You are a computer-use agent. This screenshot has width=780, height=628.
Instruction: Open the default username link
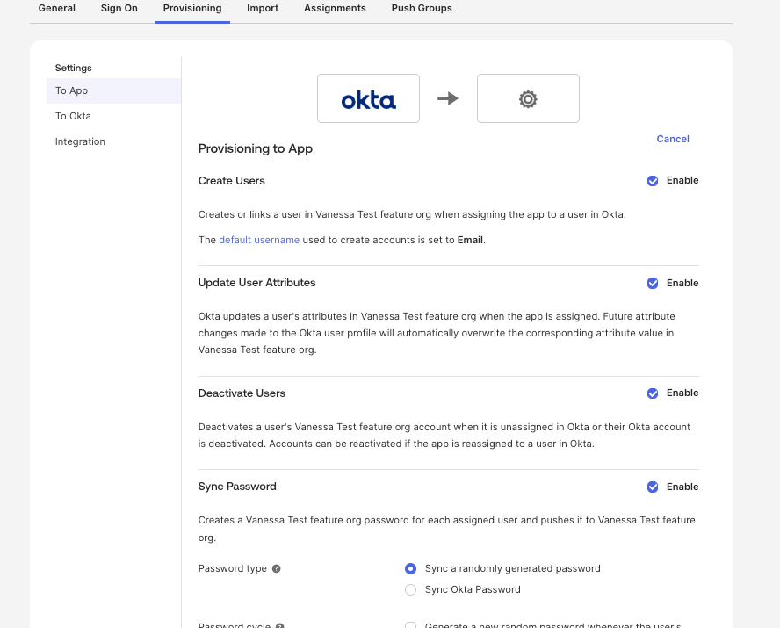click(259, 240)
